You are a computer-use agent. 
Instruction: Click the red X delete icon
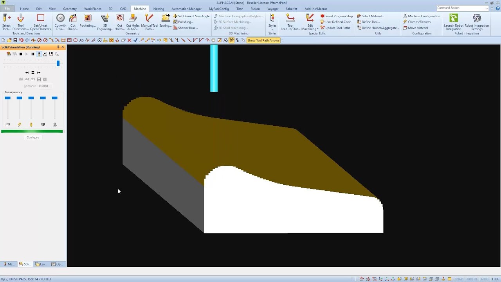(130, 40)
